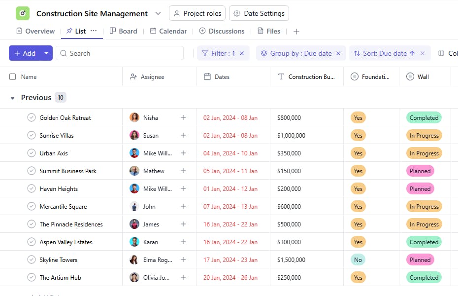Screen dimensions: 458x296
Task: Collapse the Previous group
Action: click(x=13, y=98)
